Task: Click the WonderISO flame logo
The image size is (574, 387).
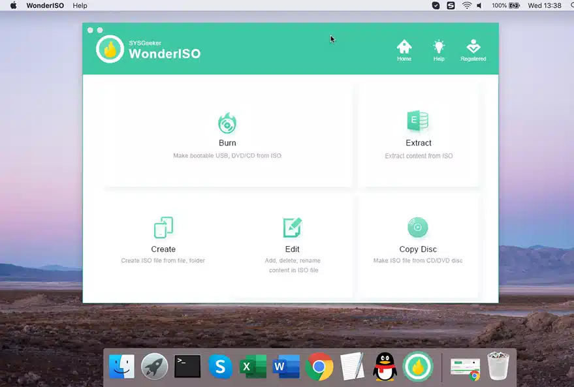Action: click(x=110, y=49)
